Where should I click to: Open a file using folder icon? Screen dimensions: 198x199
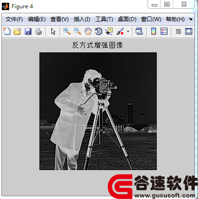coord(17,31)
